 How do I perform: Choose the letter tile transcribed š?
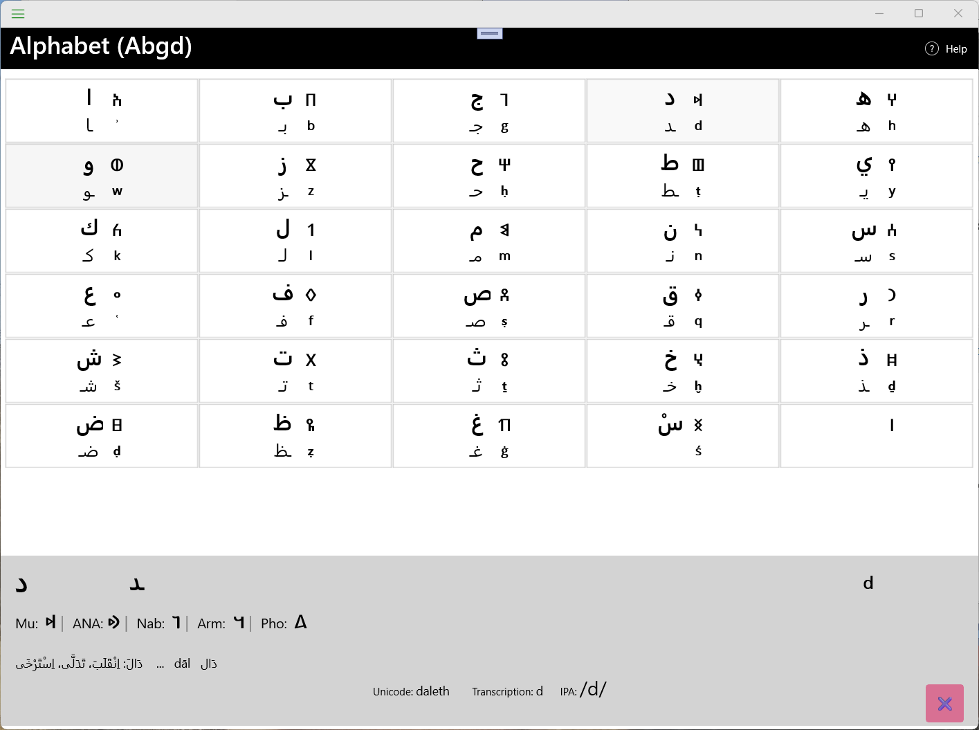coord(102,371)
